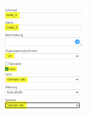This screenshot has width=92, height=116.
Task: Open the Währung dropdown showing Euro
Action: [x=42, y=92]
